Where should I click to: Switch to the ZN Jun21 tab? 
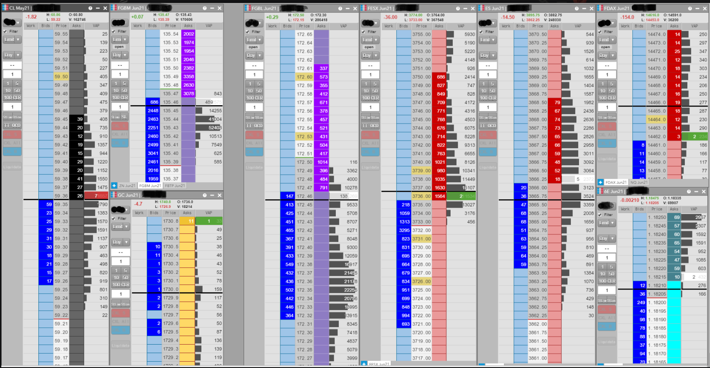pyautogui.click(x=127, y=186)
